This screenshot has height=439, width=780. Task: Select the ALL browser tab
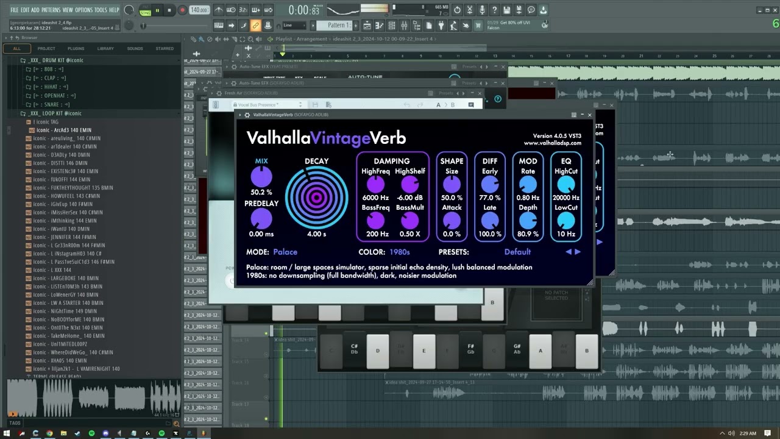click(16, 49)
